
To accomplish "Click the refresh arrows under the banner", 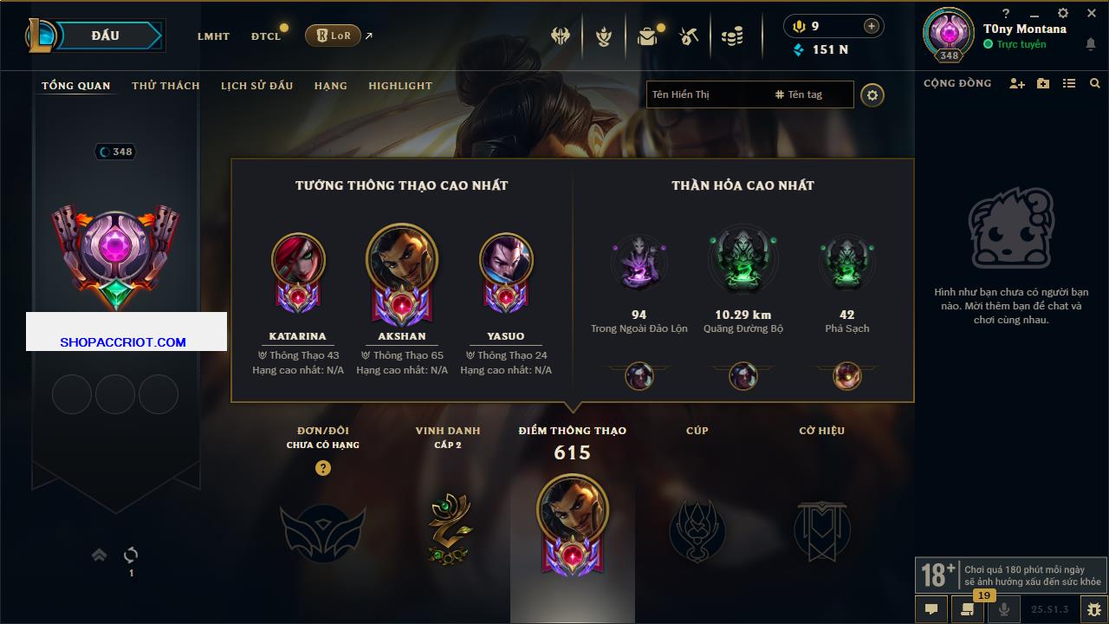I will (131, 555).
